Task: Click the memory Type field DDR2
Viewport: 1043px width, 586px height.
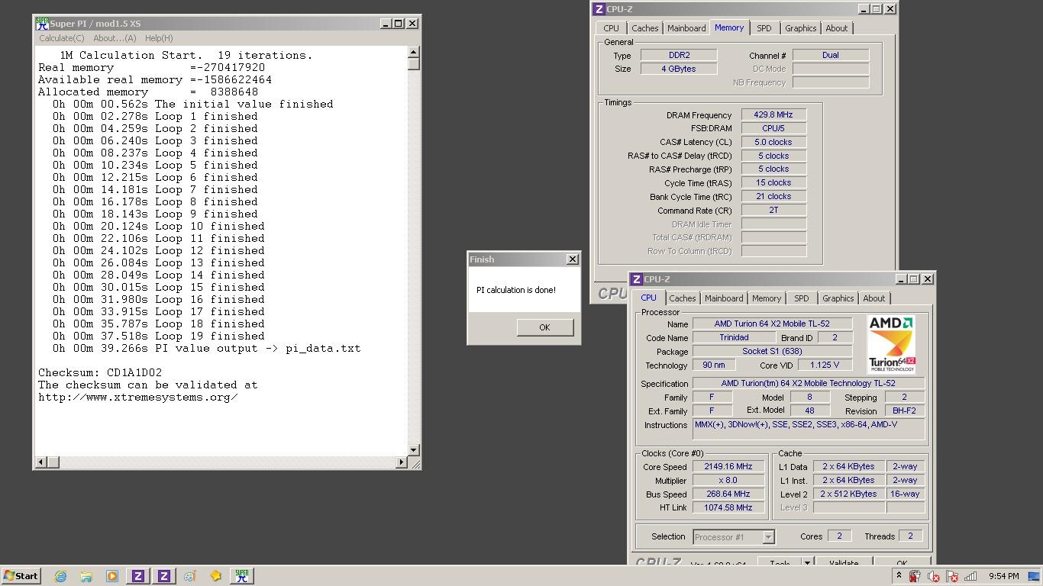Action: click(679, 55)
